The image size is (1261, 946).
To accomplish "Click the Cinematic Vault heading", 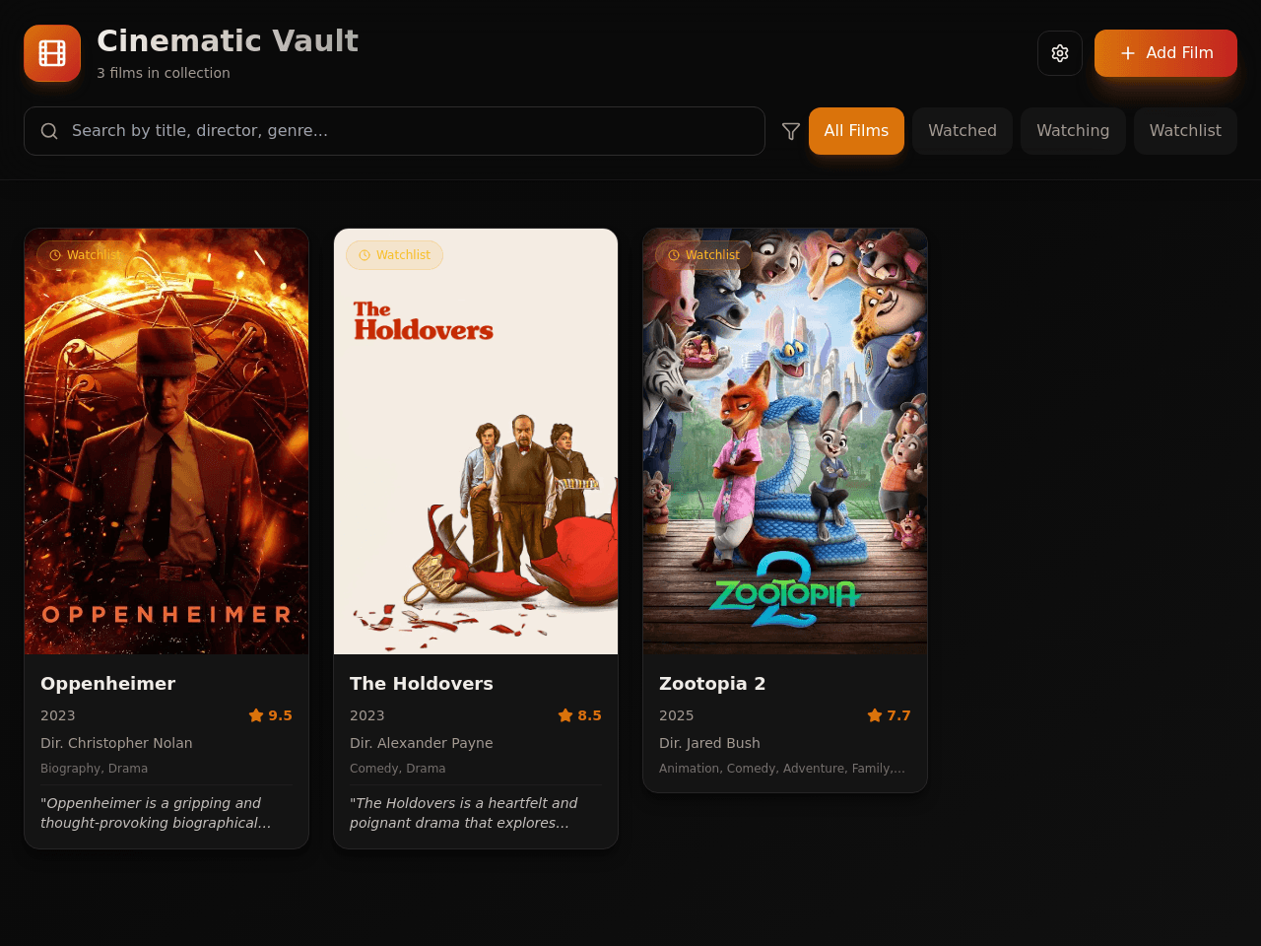I will click(x=228, y=40).
